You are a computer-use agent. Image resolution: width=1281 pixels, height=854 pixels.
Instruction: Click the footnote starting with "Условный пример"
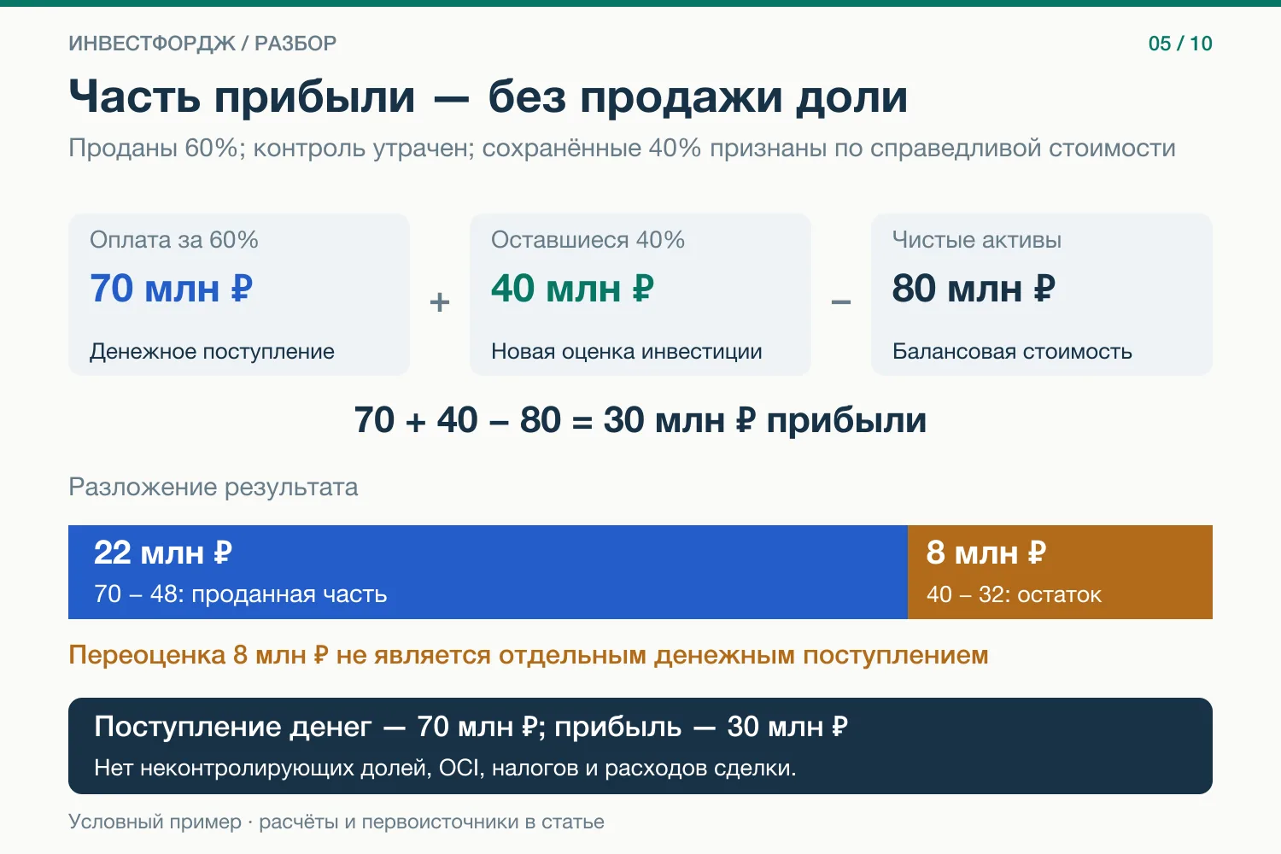(x=336, y=822)
